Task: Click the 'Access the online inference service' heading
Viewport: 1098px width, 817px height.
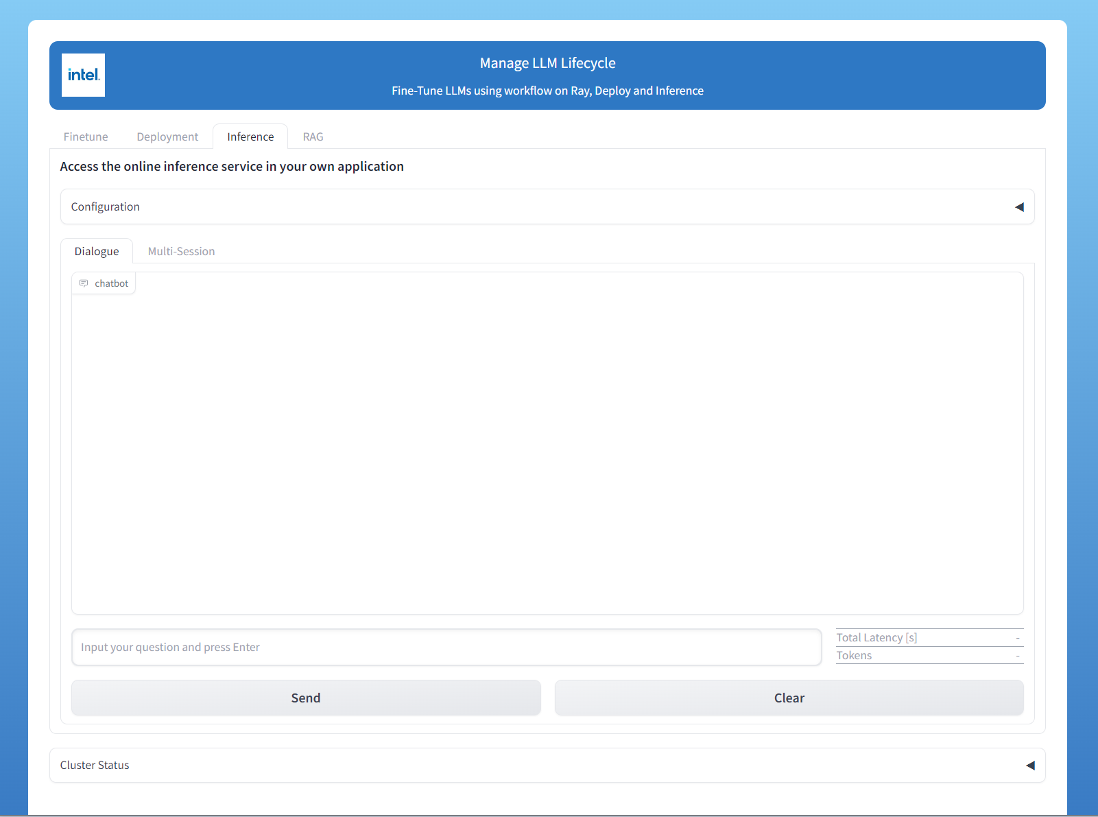Action: tap(232, 166)
